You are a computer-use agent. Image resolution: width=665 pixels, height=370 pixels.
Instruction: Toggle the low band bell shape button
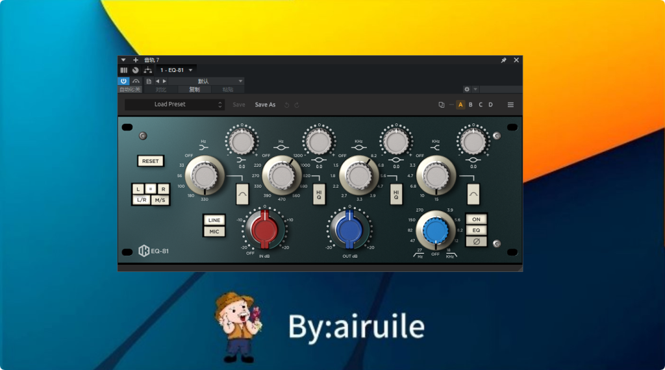click(x=242, y=194)
